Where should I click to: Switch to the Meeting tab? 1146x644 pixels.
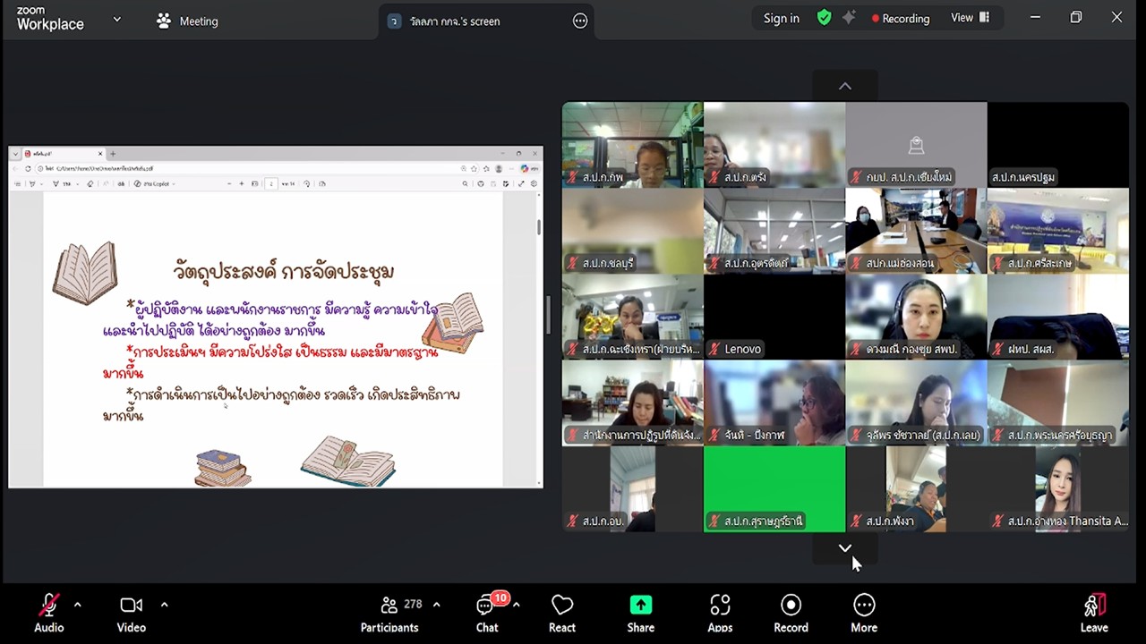pyautogui.click(x=187, y=21)
